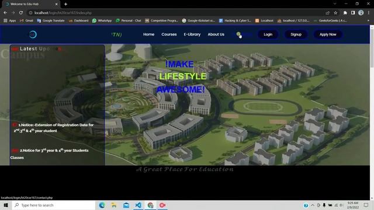Open Visual Studio Code from taskbar
The image size is (374, 210).
[x=138, y=205]
